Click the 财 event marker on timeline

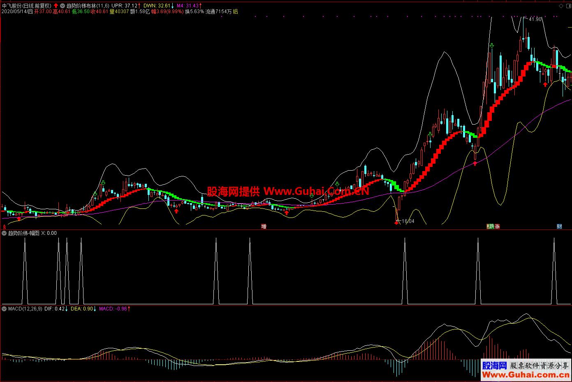(559, 227)
